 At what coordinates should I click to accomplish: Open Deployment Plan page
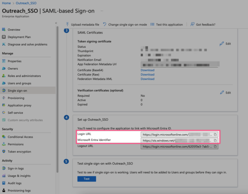[19, 37]
